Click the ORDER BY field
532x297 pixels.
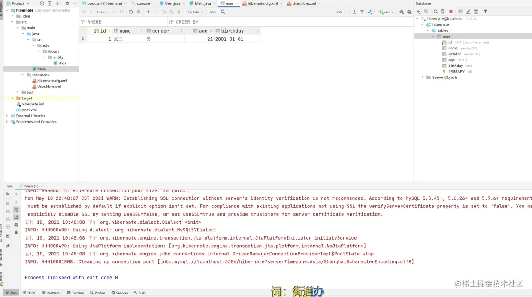(290, 22)
